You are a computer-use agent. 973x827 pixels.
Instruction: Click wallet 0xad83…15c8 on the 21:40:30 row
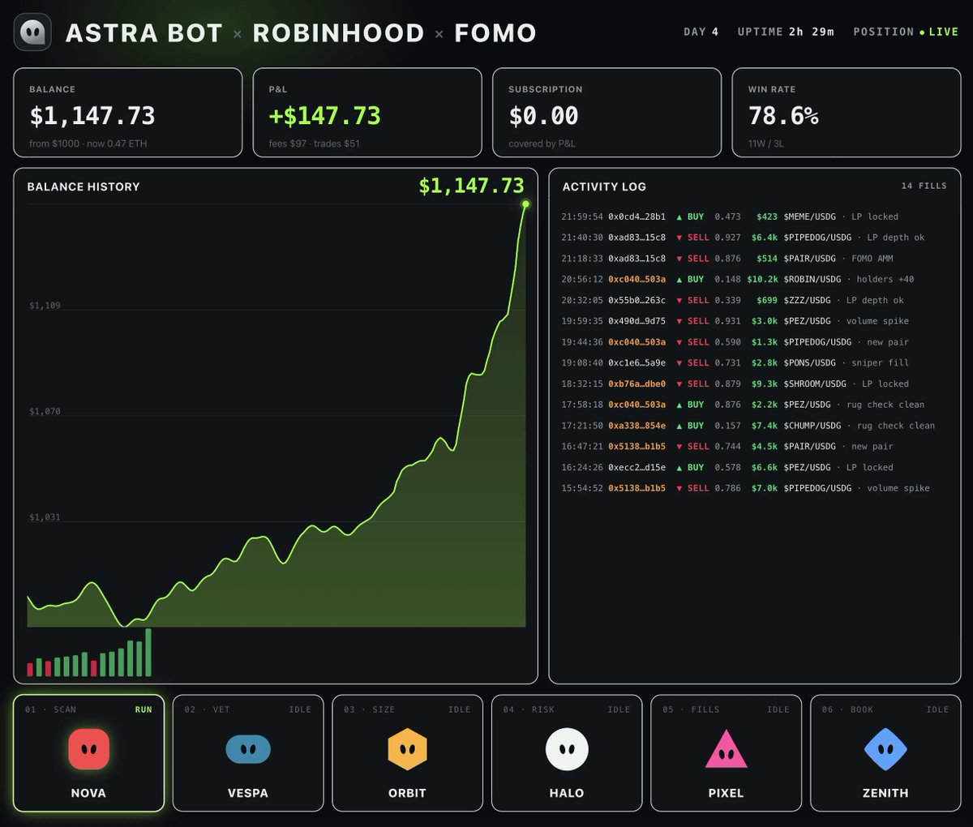[x=637, y=238]
